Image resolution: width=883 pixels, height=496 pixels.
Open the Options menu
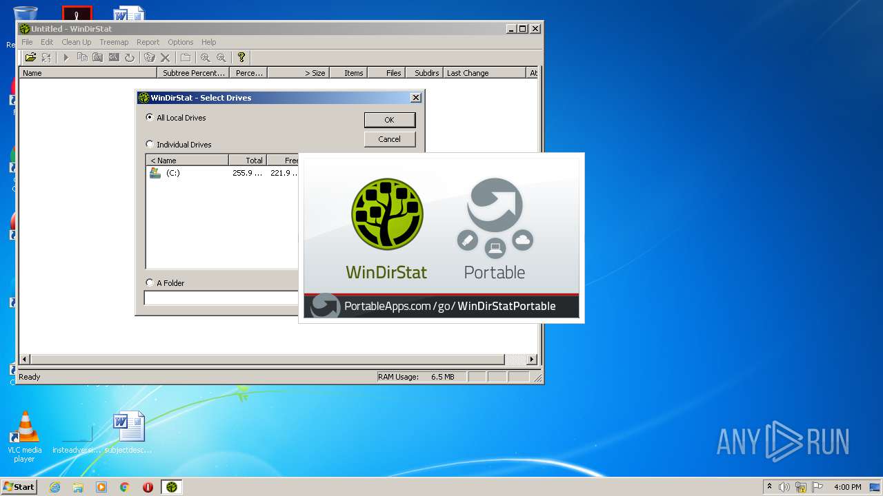pos(181,42)
